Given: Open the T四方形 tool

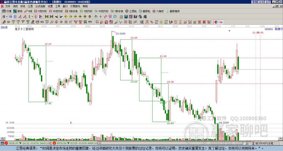Looking at the screenshot, I should click(x=86, y=11).
